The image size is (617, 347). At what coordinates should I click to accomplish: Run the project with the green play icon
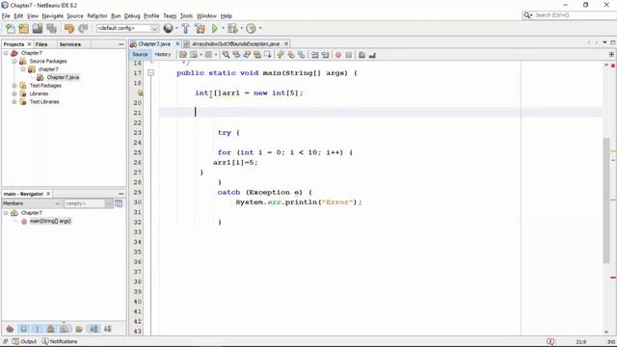click(x=215, y=28)
